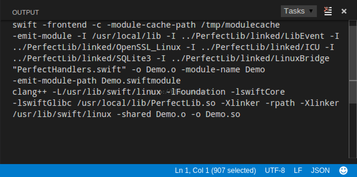The image size is (357, 177).
Task: Click the "/tmp/modulecache" path text
Action: point(240,25)
